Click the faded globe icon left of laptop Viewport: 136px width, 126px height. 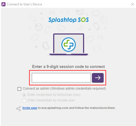pyautogui.click(x=38, y=27)
